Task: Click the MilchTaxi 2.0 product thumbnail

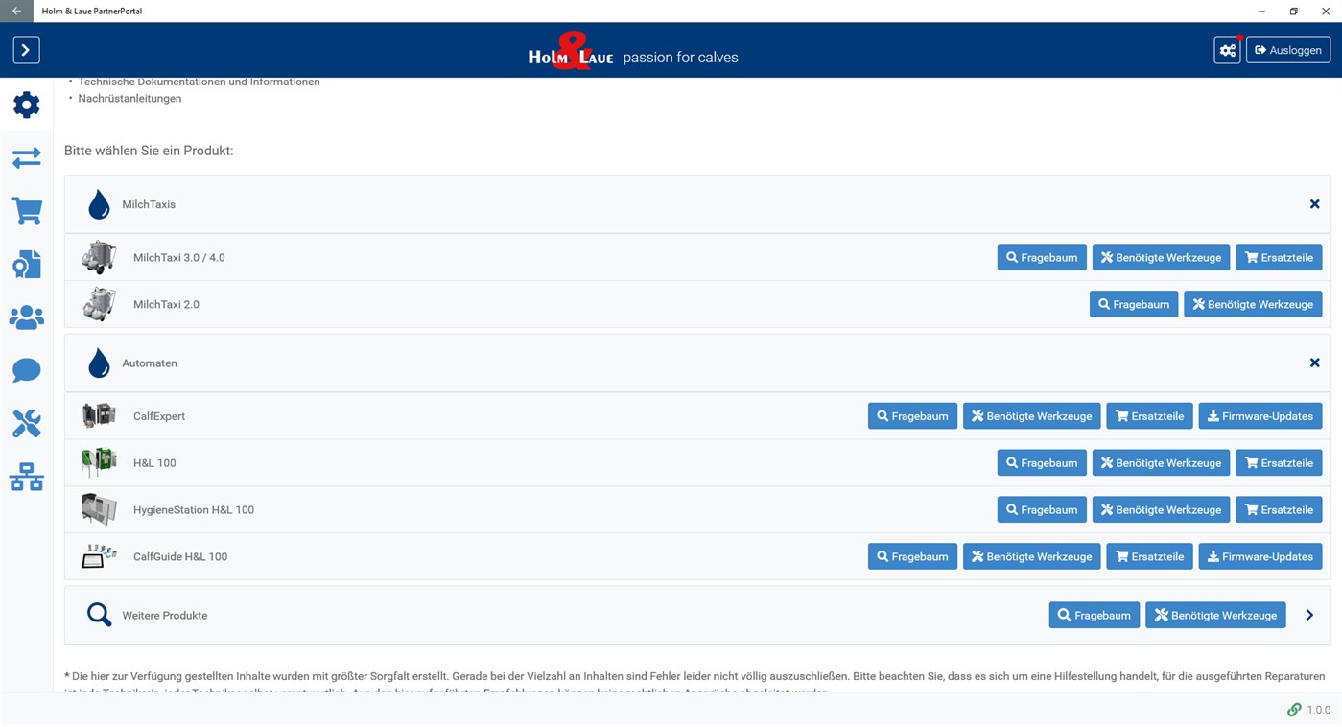Action: coord(99,304)
